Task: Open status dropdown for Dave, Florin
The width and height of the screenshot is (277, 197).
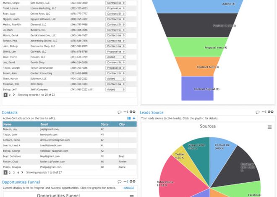Action: tap(115, 57)
